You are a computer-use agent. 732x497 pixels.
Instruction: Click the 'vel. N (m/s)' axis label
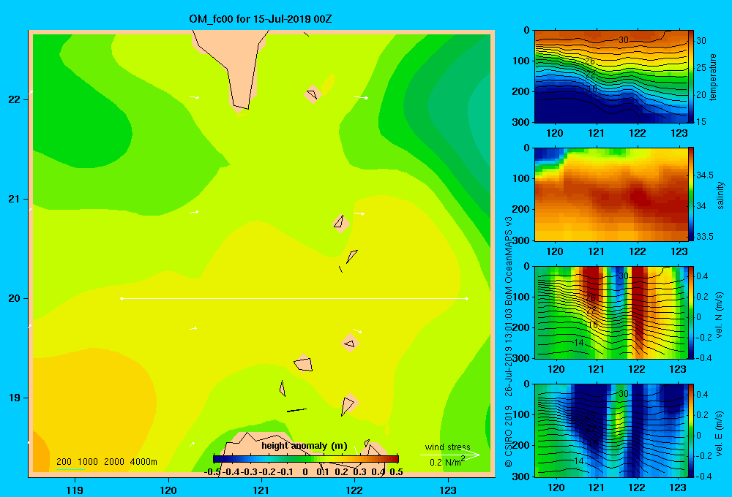pos(720,315)
